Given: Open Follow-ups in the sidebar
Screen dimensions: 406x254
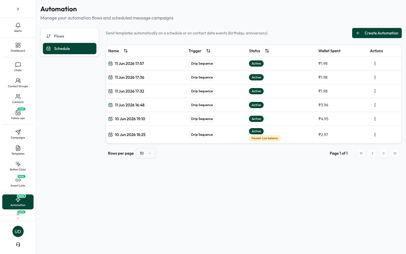Looking at the screenshot, I should (x=18, y=115).
